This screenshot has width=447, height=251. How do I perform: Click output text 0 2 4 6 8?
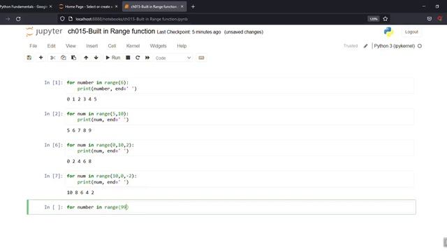click(x=79, y=161)
